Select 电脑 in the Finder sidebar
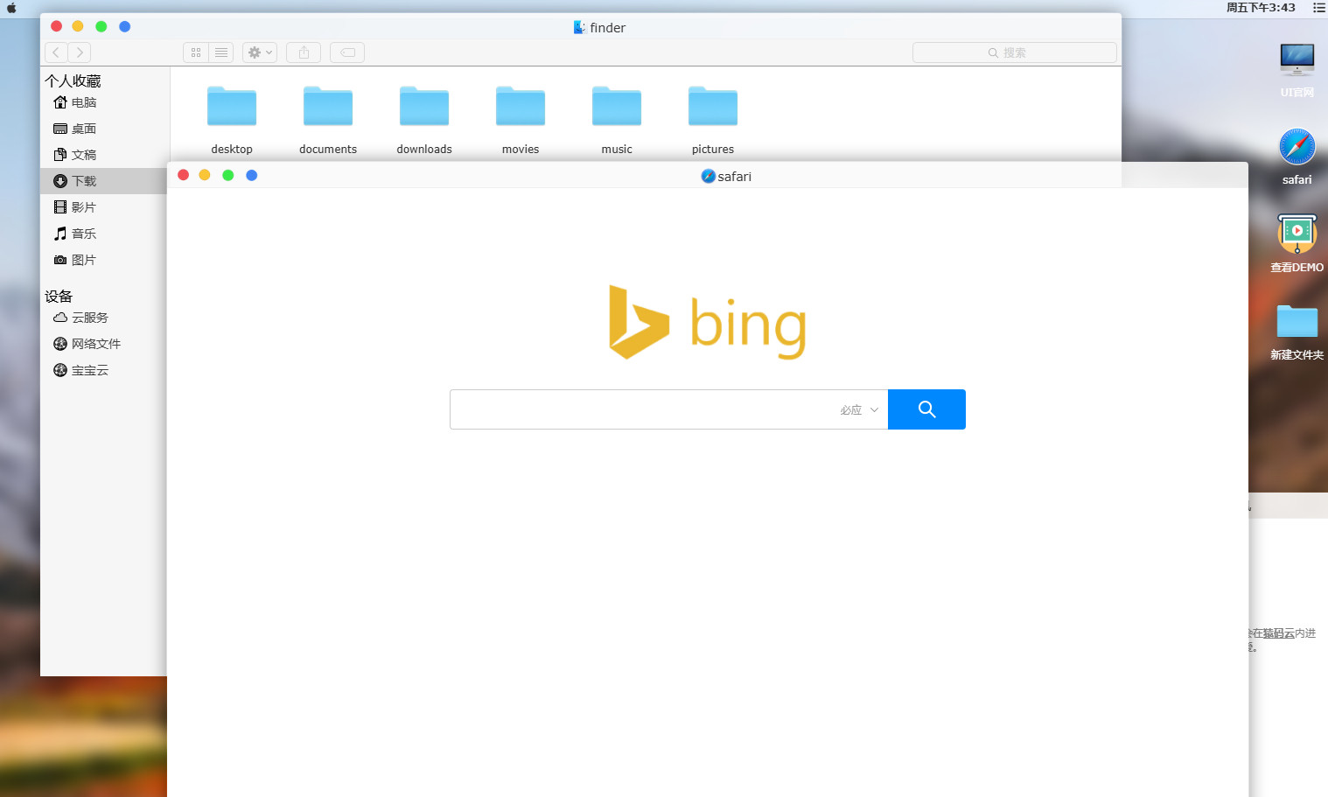The width and height of the screenshot is (1328, 797). (83, 102)
